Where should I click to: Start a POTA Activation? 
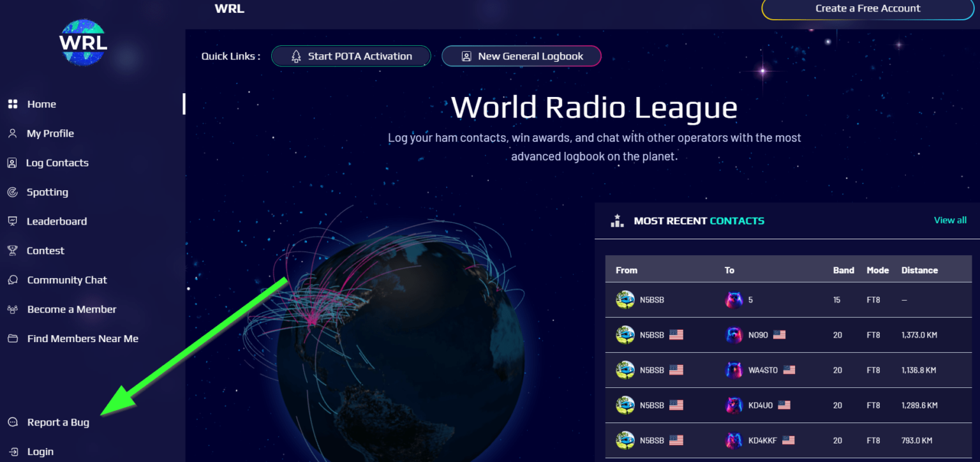click(350, 56)
